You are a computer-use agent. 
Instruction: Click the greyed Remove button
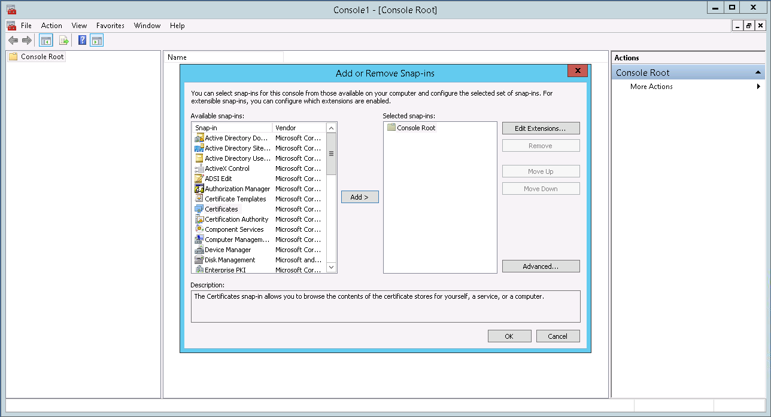coord(541,146)
